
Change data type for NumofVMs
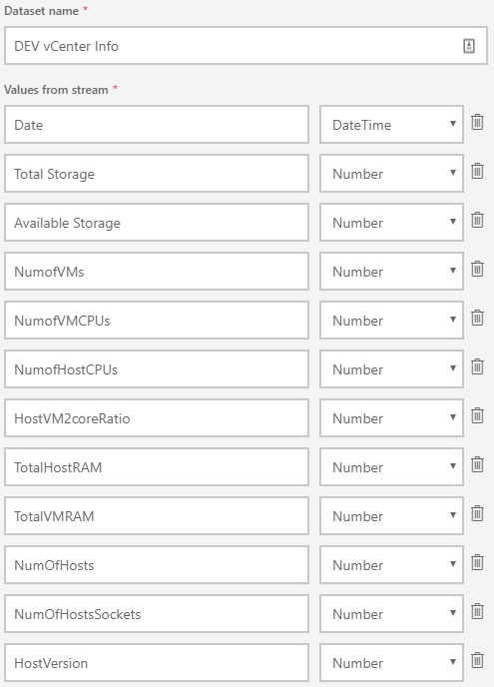point(391,272)
